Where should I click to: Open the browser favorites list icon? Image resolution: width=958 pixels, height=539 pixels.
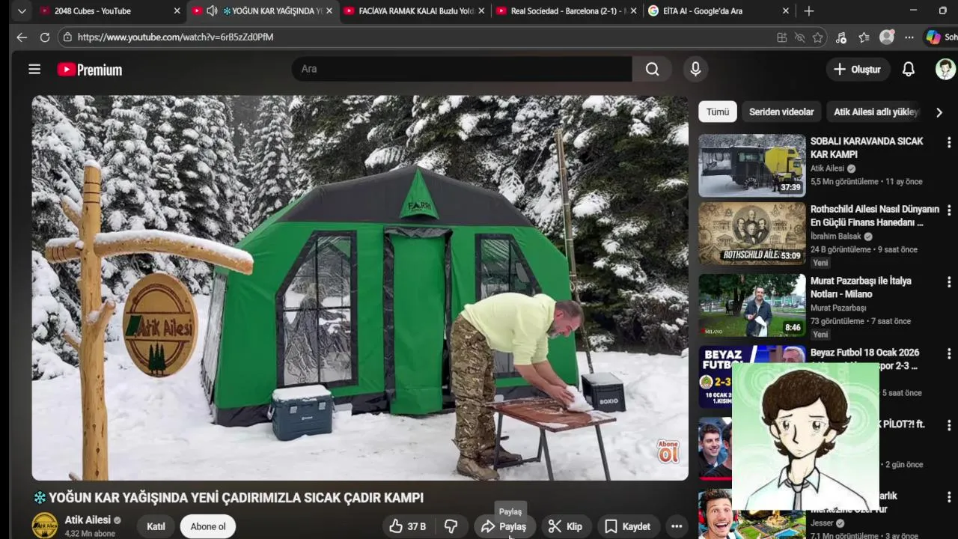coord(864,37)
